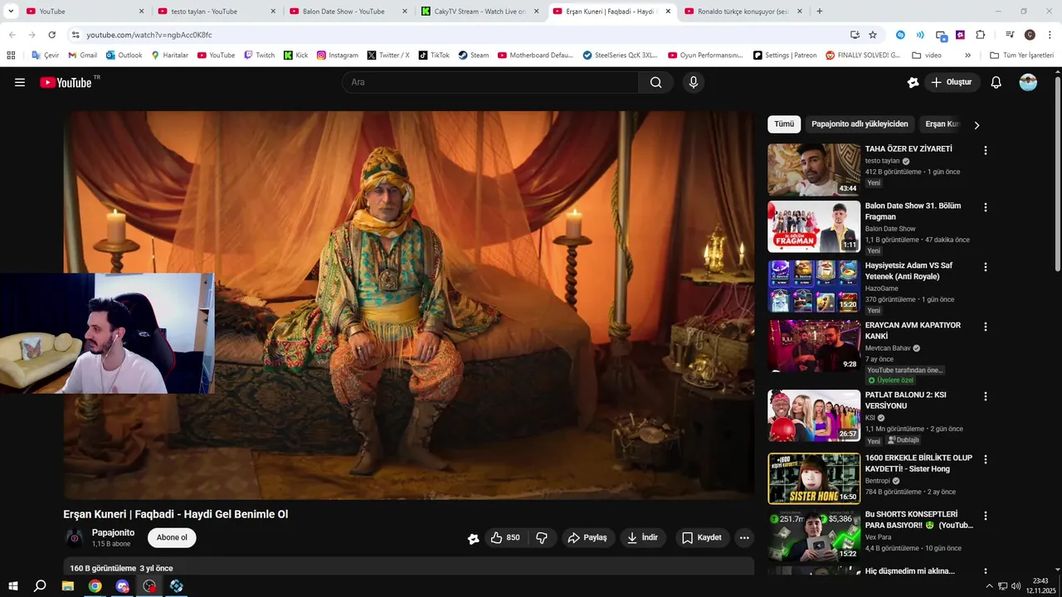Select Papajonito adlı yükleyiciden chip

[860, 124]
